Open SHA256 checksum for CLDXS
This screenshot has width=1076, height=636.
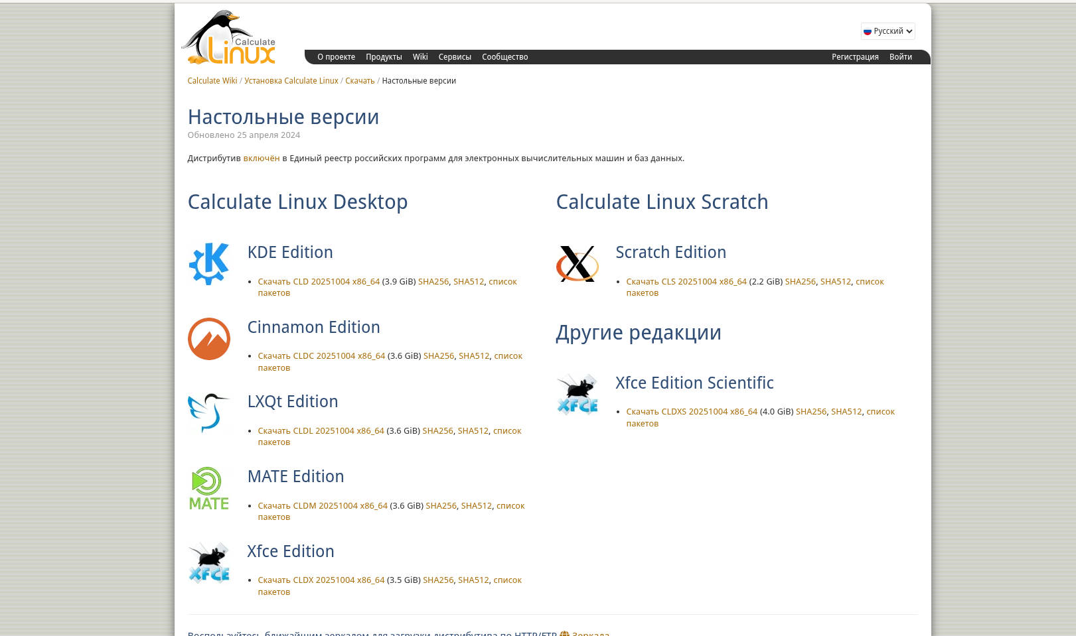click(x=811, y=412)
